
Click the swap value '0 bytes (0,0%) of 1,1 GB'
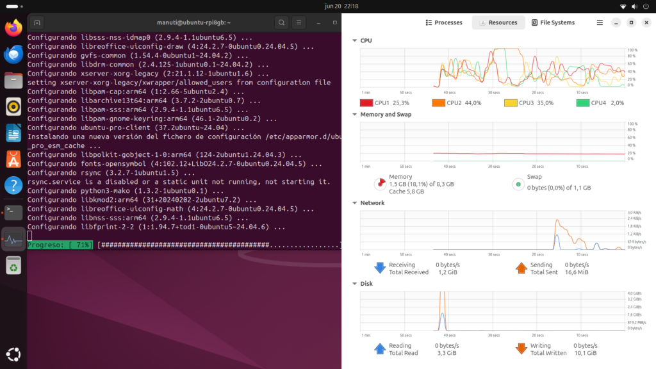coord(559,188)
